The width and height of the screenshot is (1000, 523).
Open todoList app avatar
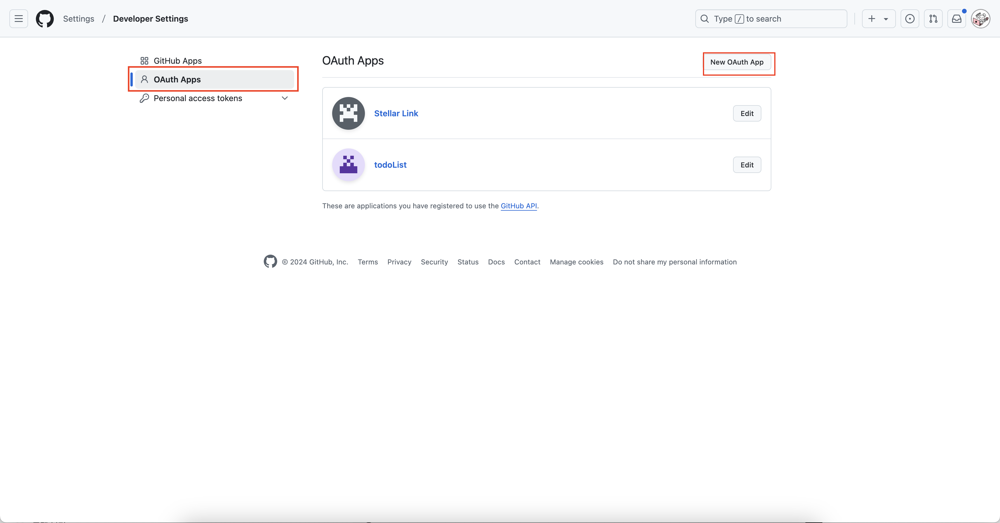coord(348,164)
